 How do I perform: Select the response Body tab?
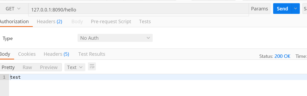tap(5, 54)
